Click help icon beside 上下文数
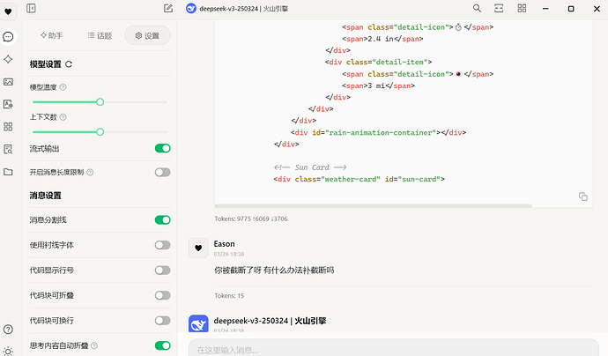 coord(63,117)
